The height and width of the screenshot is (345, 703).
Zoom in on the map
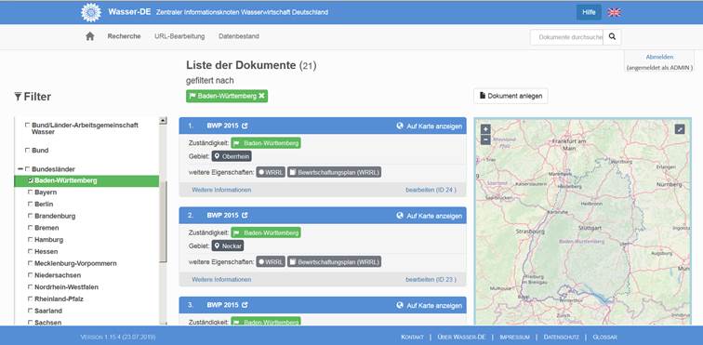(485, 129)
